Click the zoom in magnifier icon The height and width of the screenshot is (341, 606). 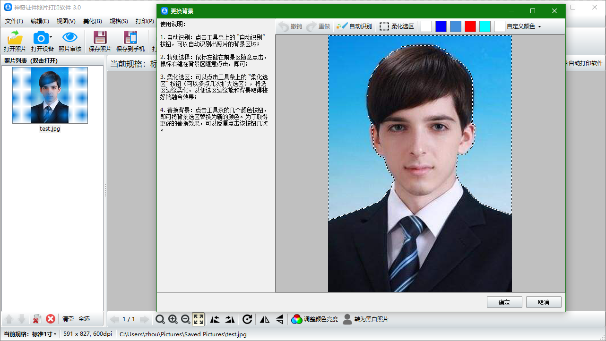pyautogui.click(x=173, y=320)
